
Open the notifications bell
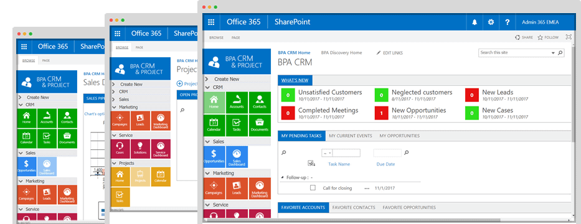(x=475, y=22)
